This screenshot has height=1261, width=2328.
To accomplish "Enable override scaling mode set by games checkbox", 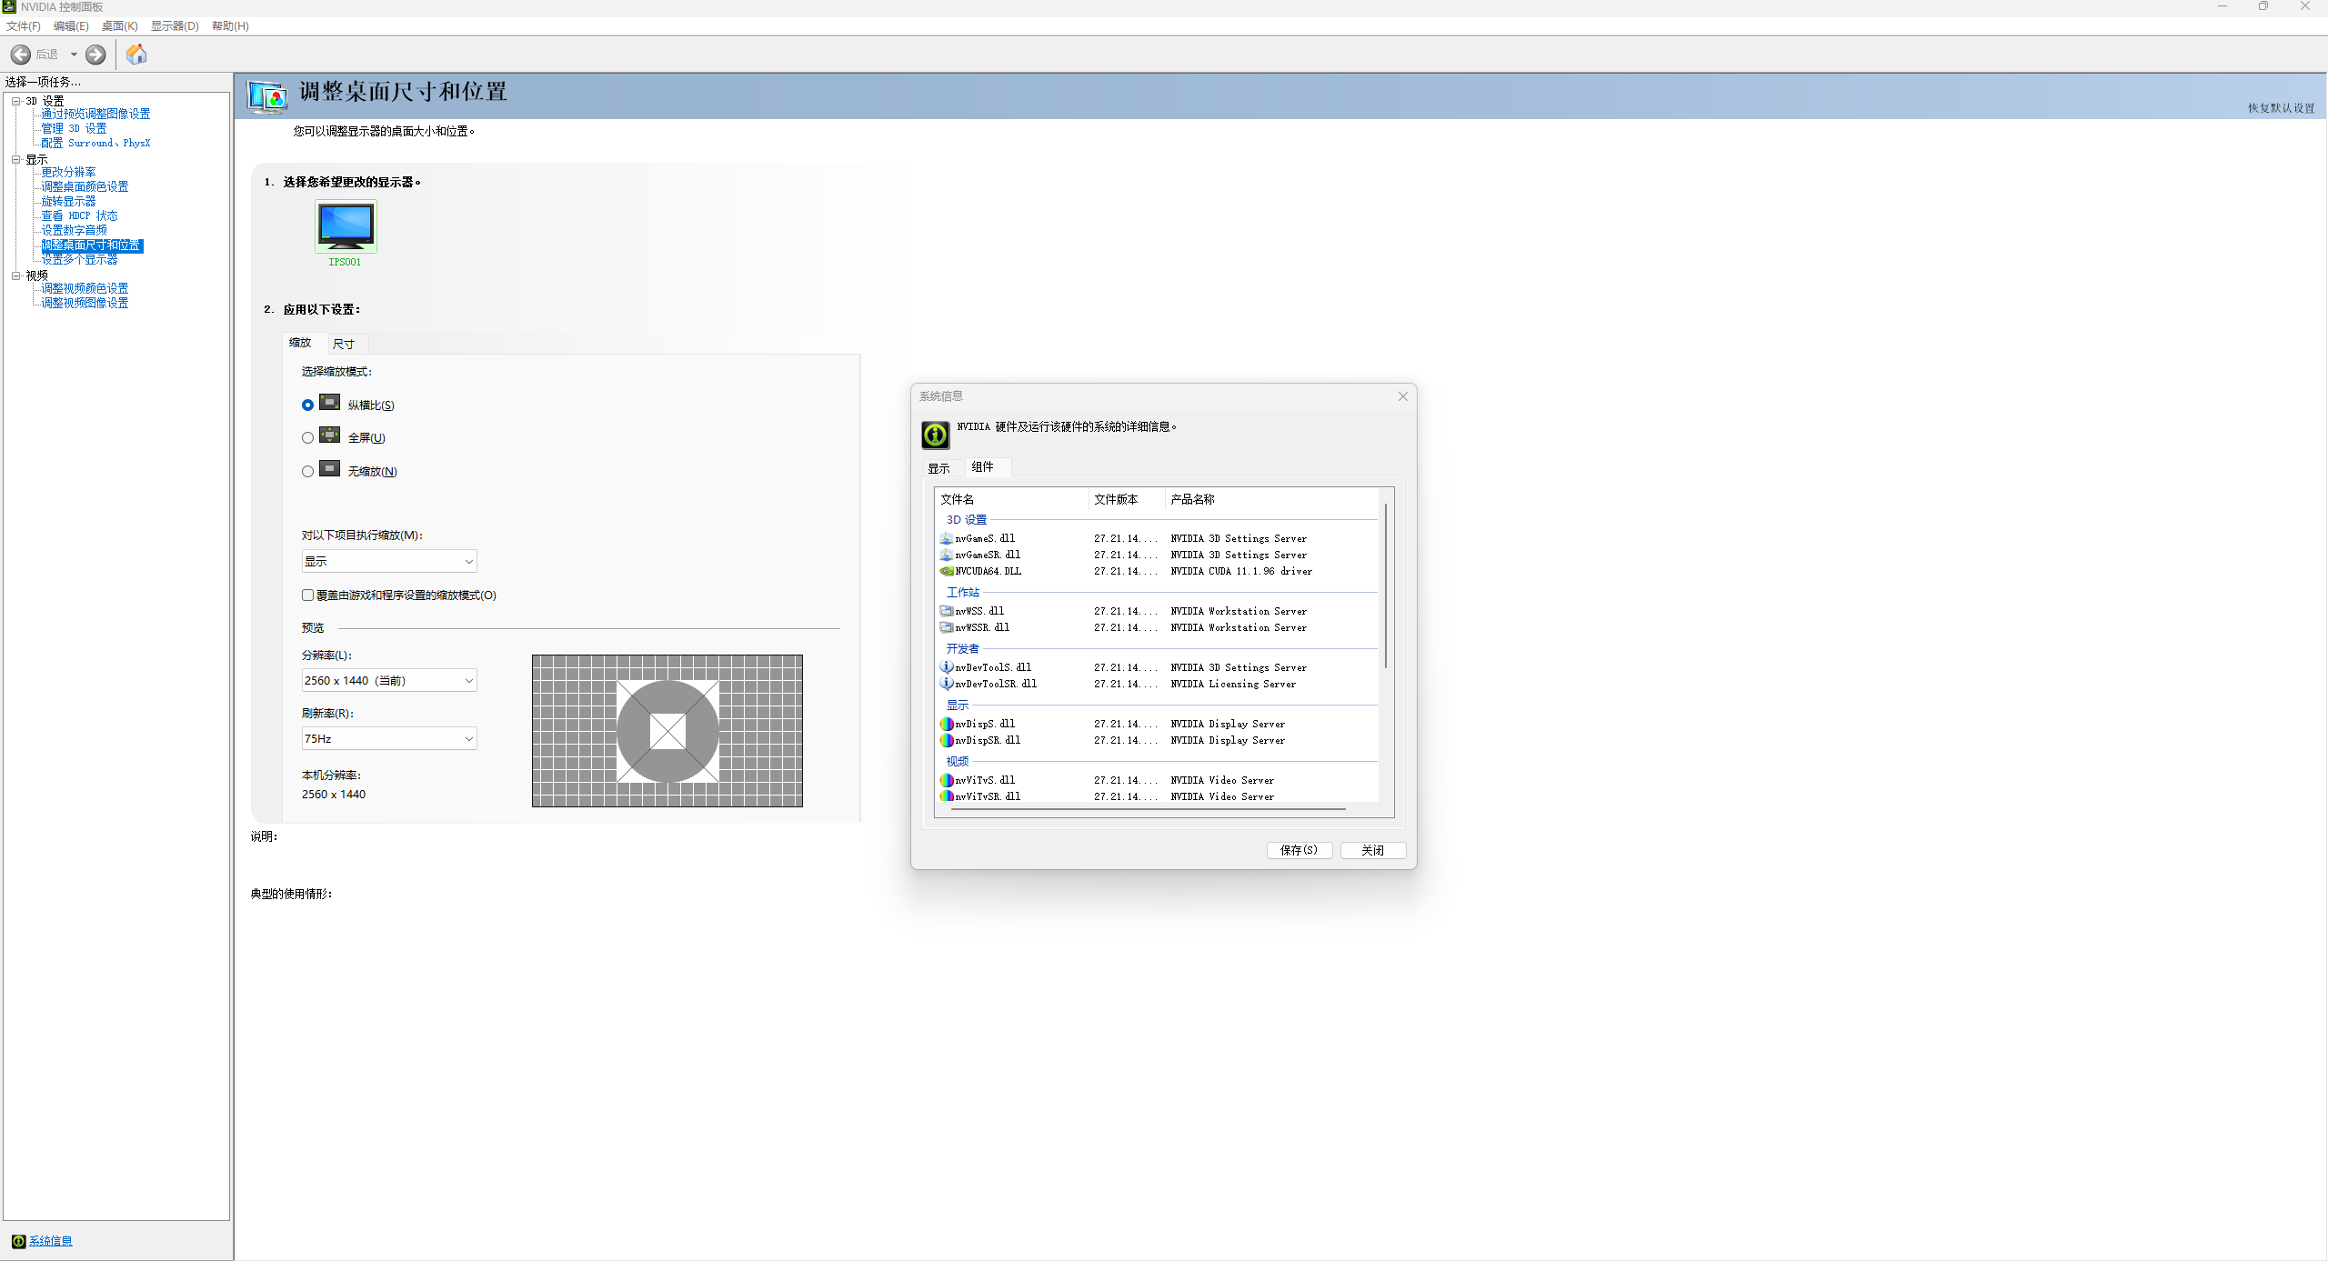I will 307,595.
